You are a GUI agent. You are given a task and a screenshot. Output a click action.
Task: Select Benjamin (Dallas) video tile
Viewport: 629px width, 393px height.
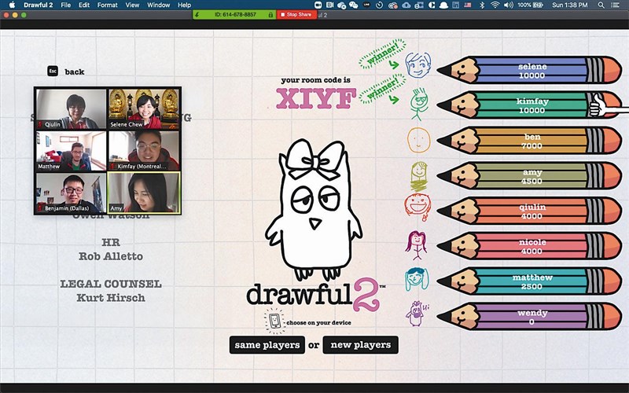point(72,192)
